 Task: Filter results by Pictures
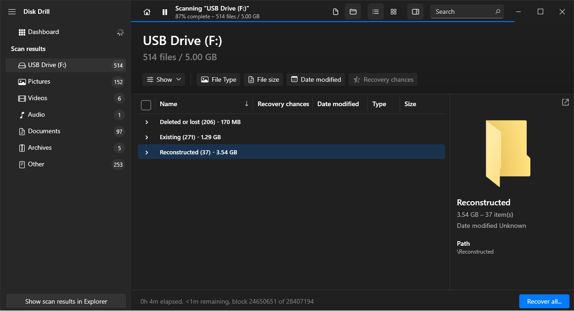pyautogui.click(x=66, y=82)
